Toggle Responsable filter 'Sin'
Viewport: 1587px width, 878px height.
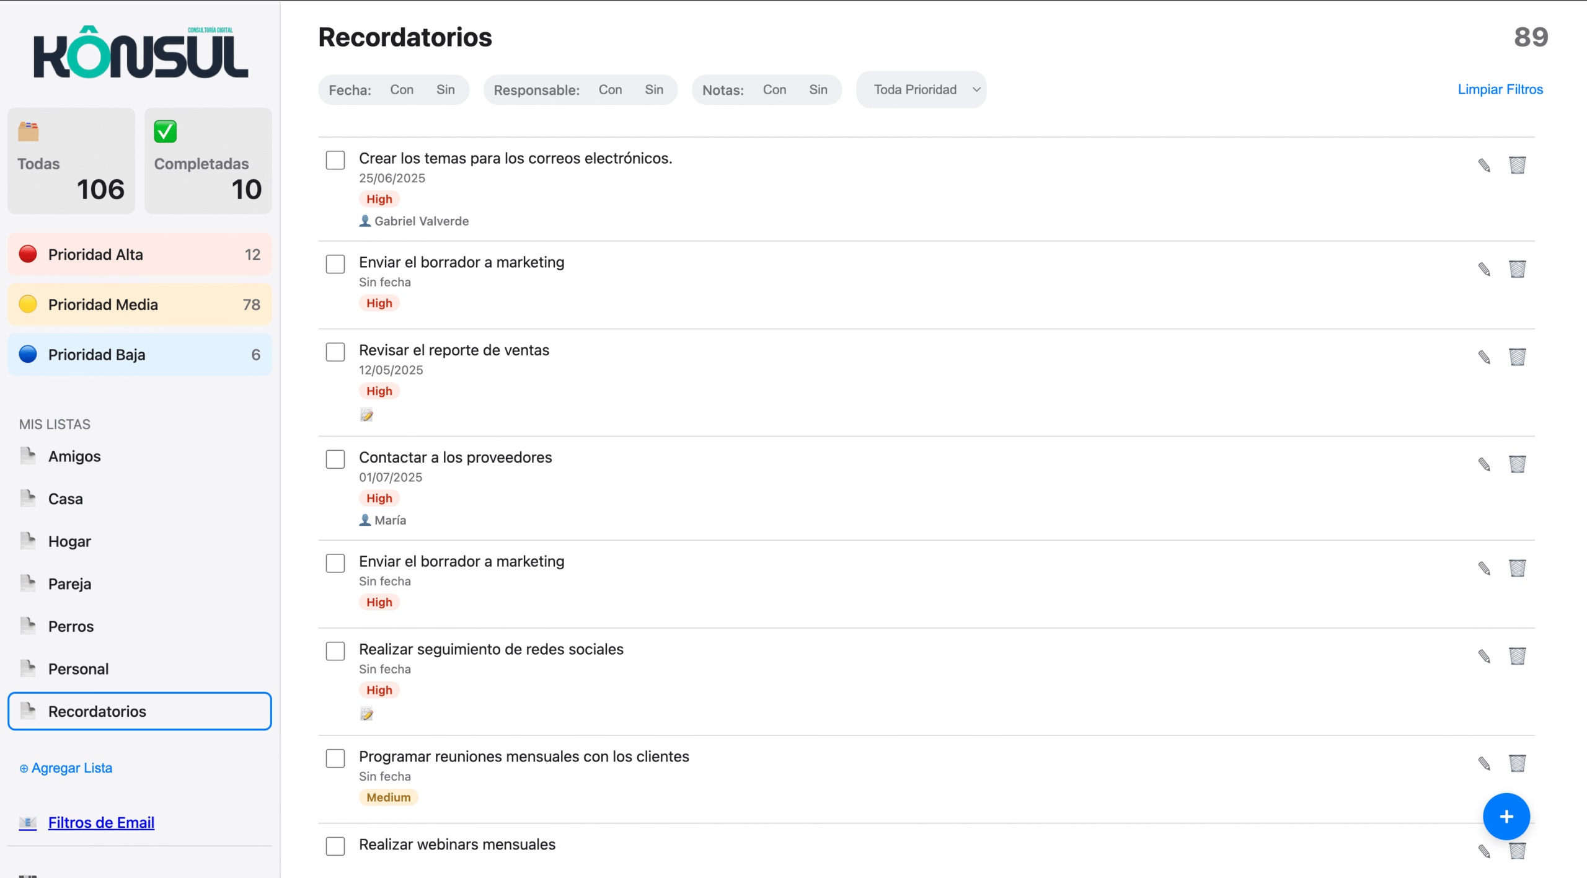[x=654, y=90]
